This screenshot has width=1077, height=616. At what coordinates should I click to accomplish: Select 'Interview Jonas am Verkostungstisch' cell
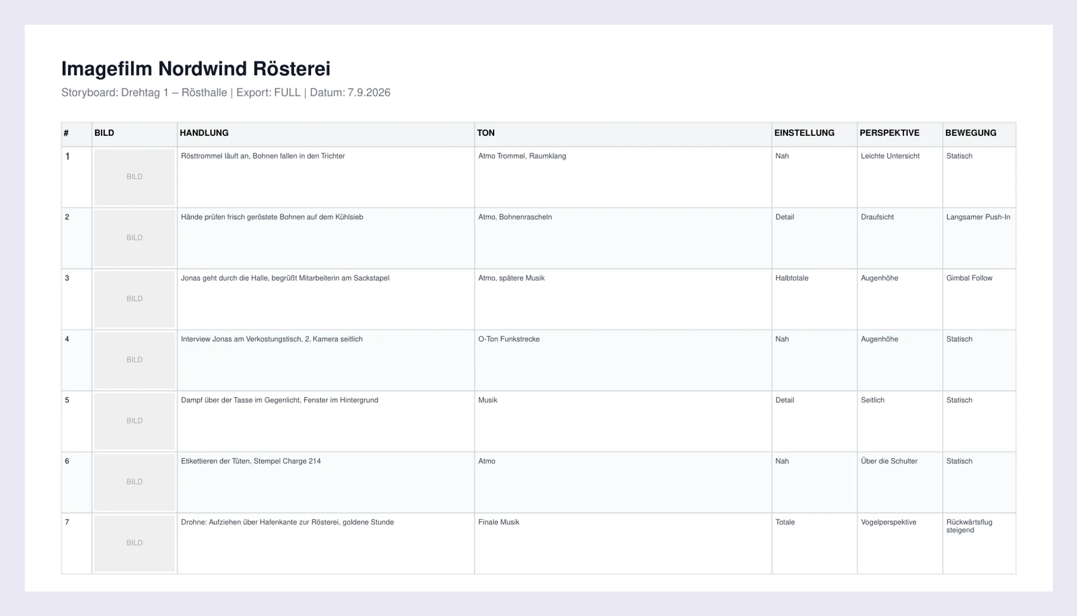point(325,360)
